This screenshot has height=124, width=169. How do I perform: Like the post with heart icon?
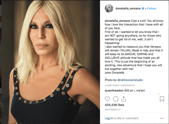(x=107, y=99)
